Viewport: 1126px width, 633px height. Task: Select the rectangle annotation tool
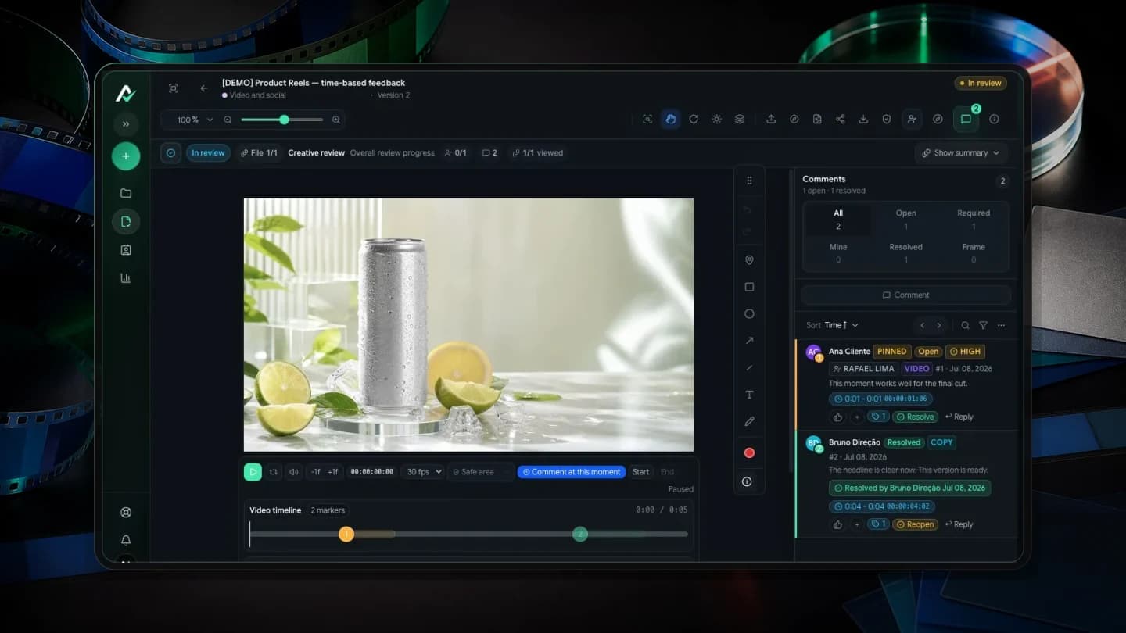click(749, 287)
